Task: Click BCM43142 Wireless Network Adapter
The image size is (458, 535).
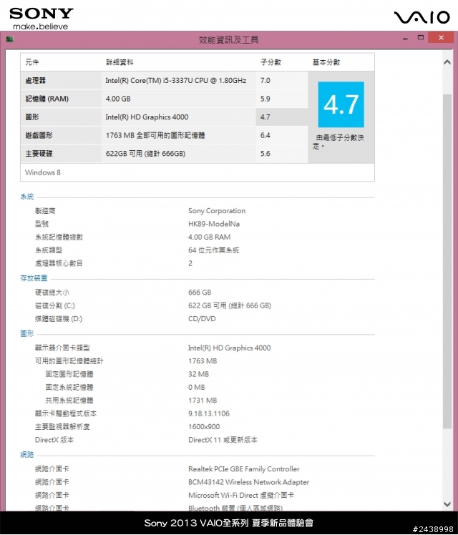Action: 248,482
